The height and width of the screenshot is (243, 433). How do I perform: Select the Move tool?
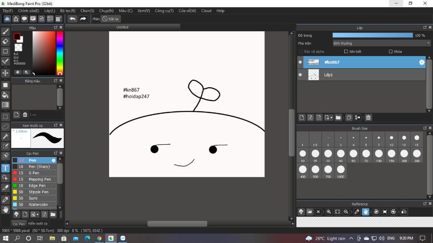coord(5,73)
